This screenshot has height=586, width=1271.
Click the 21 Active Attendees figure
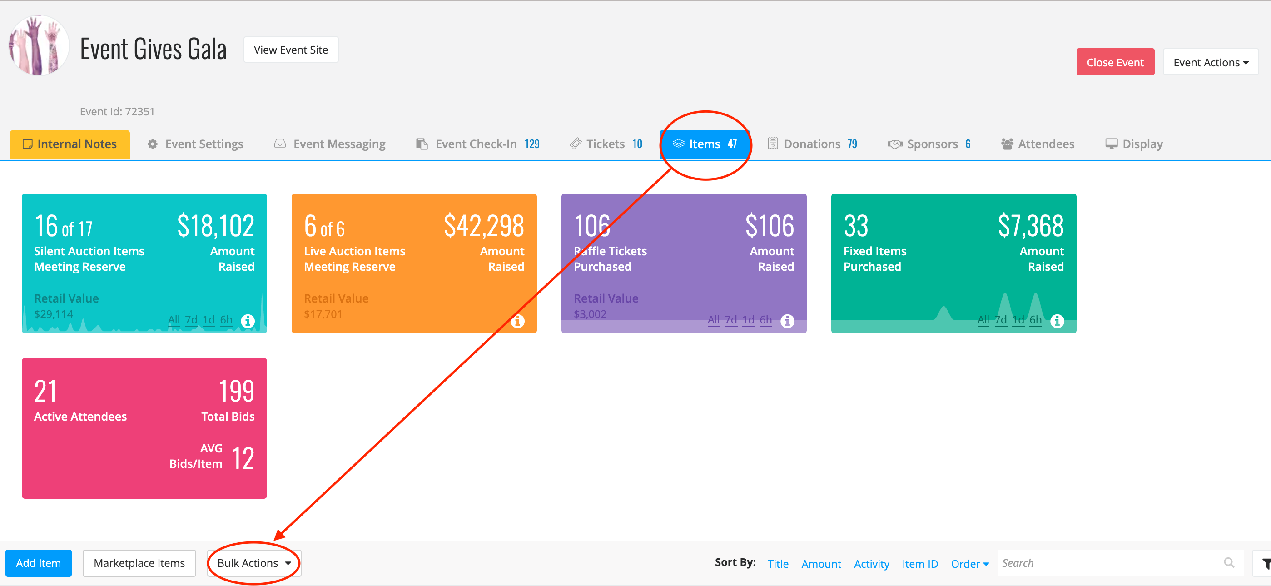(45, 391)
